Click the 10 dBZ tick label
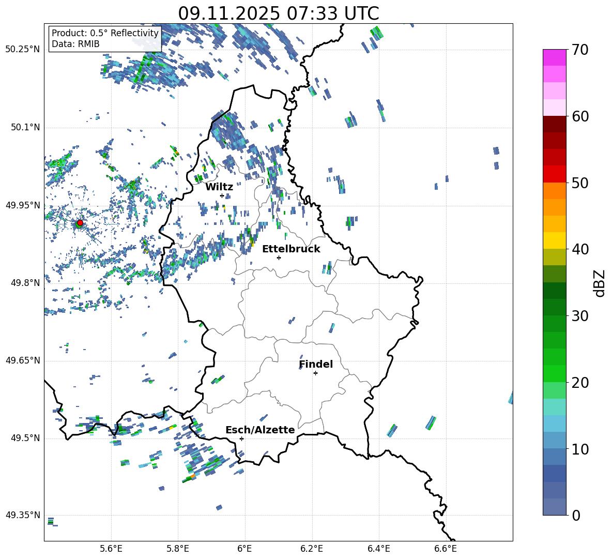Screen dimensions: 612x559 pyautogui.click(x=580, y=449)
